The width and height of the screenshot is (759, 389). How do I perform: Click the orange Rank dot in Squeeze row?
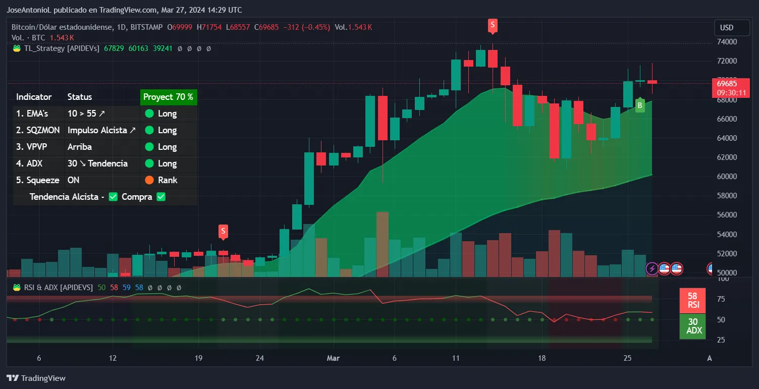point(149,180)
